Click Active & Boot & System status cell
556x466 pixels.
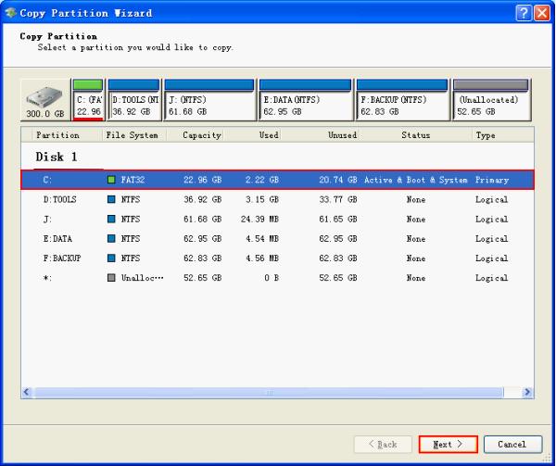tap(416, 180)
